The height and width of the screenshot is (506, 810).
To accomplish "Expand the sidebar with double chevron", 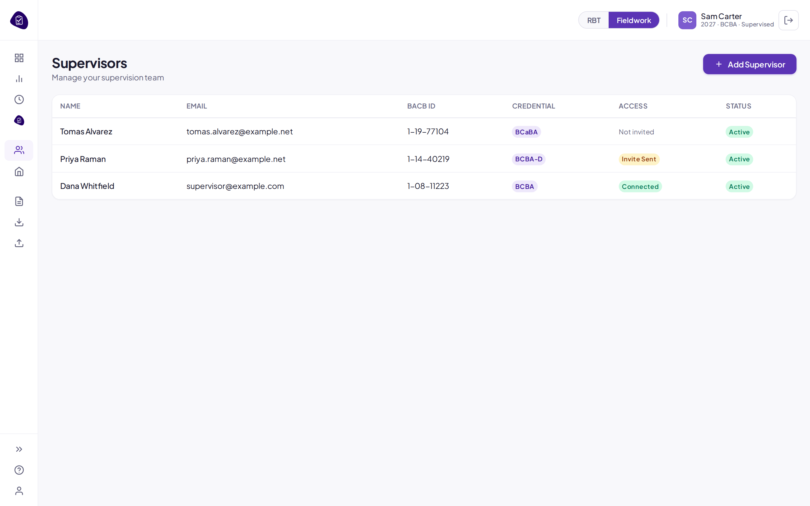I will (x=19, y=449).
